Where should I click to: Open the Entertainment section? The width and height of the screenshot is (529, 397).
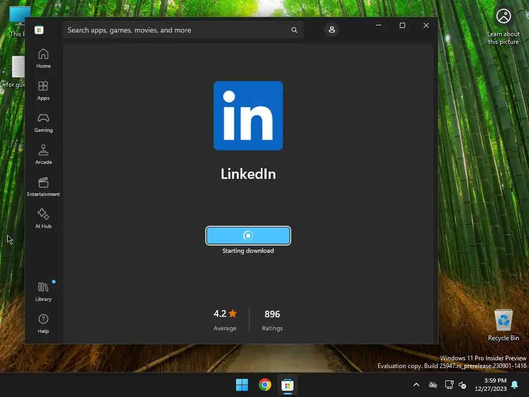pos(43,187)
